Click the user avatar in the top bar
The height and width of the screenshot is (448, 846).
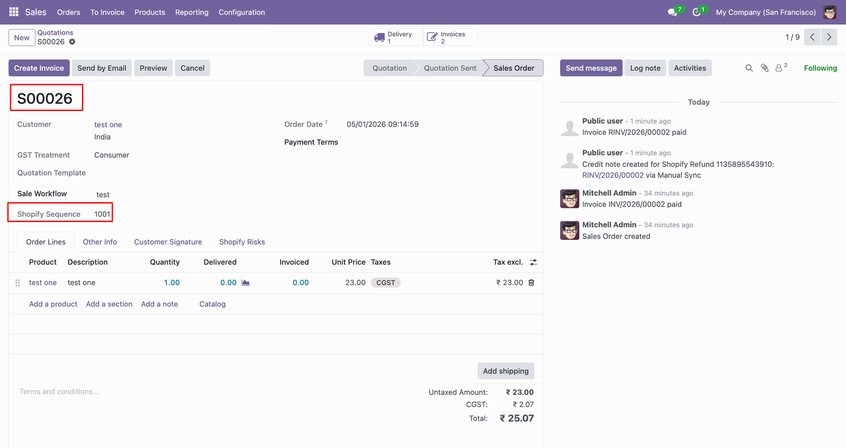pos(830,12)
